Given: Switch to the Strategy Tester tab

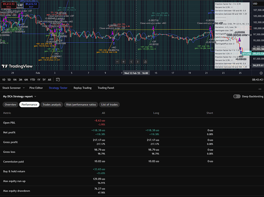Looking at the screenshot, I should (x=58, y=88).
